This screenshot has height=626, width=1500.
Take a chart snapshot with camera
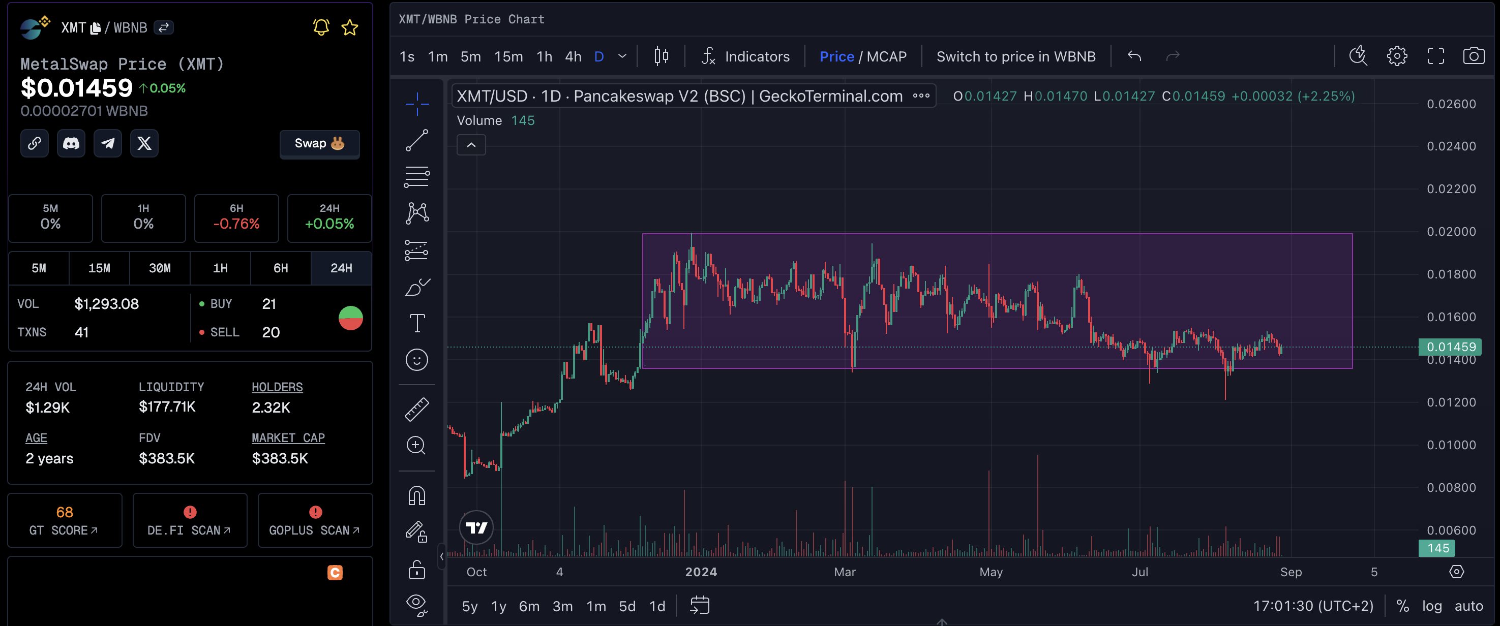tap(1474, 56)
